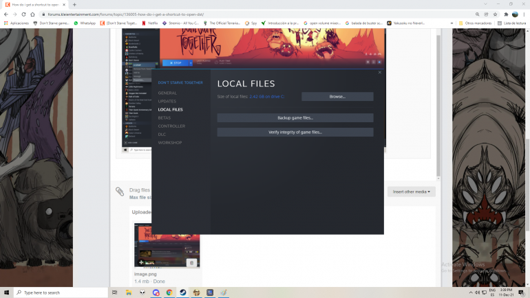Open the Spy bookmark
The image size is (530, 298).
[251, 23]
